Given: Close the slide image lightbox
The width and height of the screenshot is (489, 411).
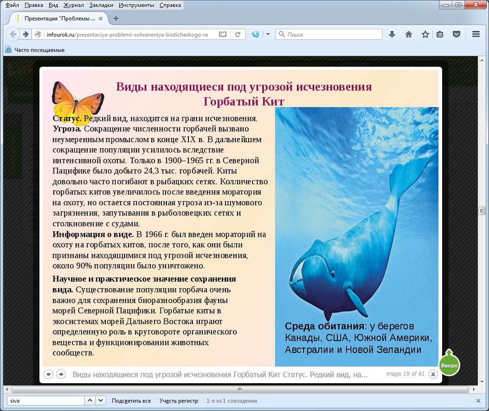Looking at the screenshot, I should [x=432, y=374].
